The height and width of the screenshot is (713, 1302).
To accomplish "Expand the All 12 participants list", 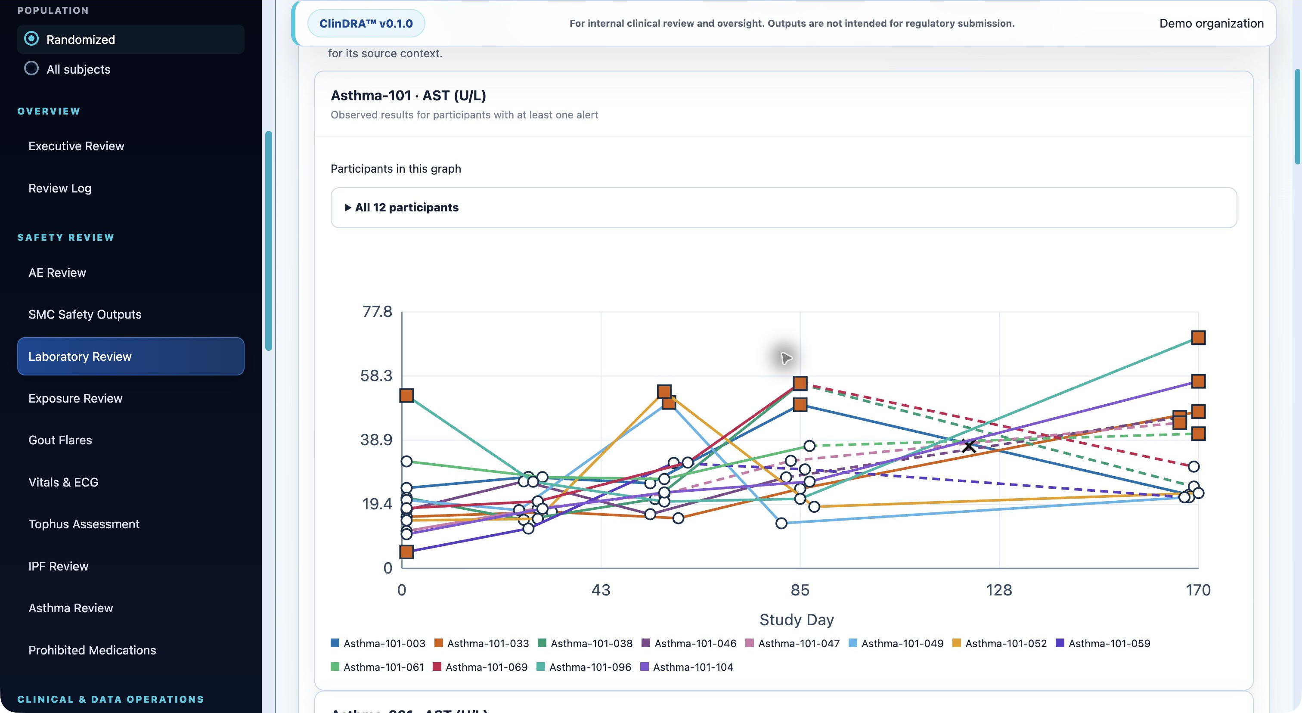I will [784, 208].
